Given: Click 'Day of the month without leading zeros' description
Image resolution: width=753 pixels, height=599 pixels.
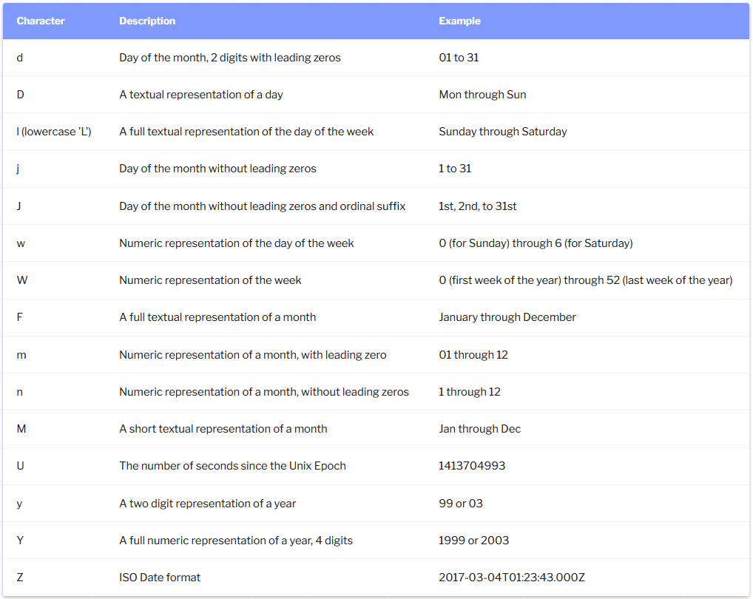Looking at the screenshot, I should (217, 169).
